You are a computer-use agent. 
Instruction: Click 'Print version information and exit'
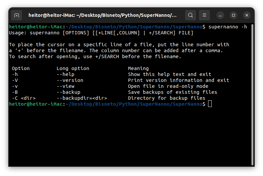coord(178,80)
